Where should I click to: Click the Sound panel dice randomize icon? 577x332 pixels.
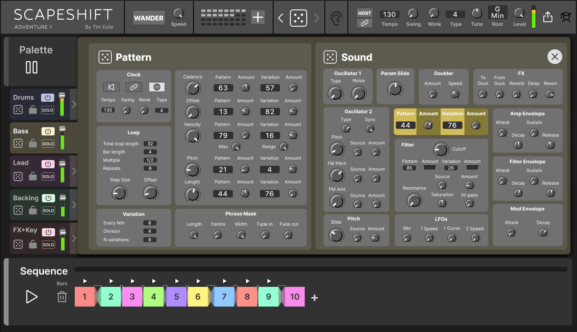(x=330, y=57)
